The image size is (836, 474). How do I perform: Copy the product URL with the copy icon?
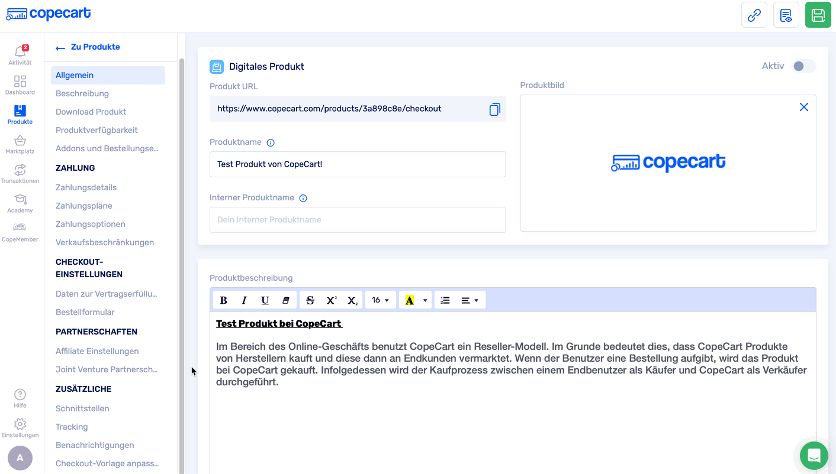(x=494, y=109)
